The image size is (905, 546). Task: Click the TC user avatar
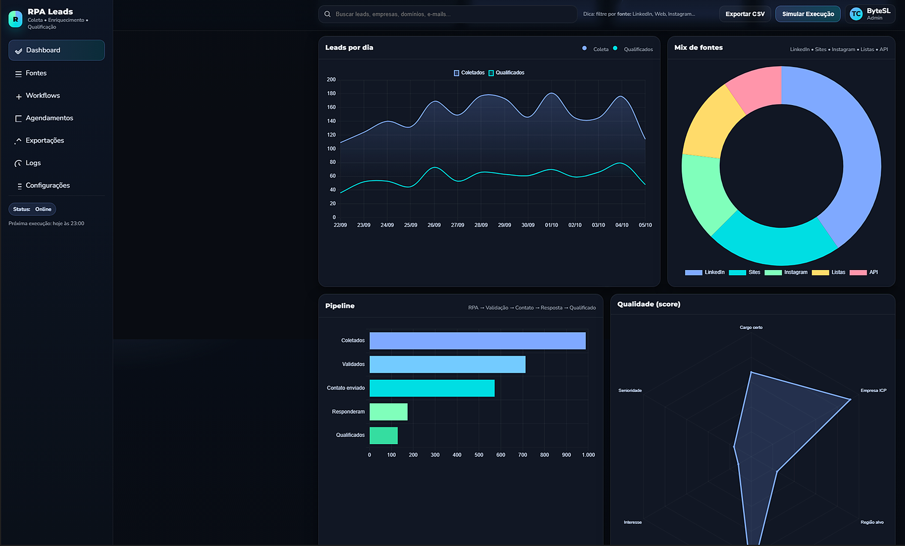point(856,14)
